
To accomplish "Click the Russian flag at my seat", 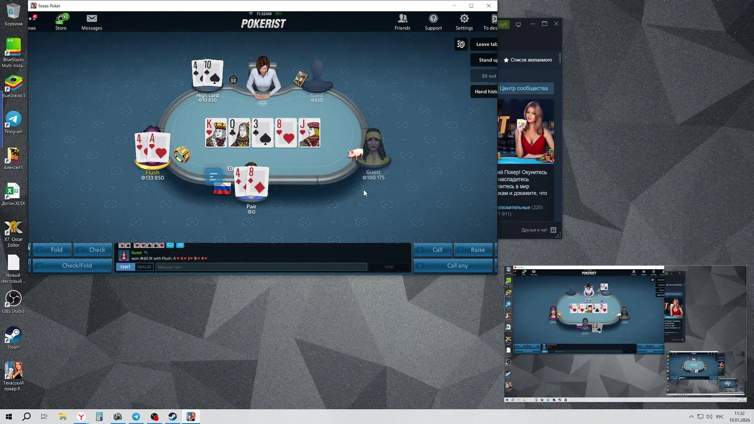I will pyautogui.click(x=222, y=188).
